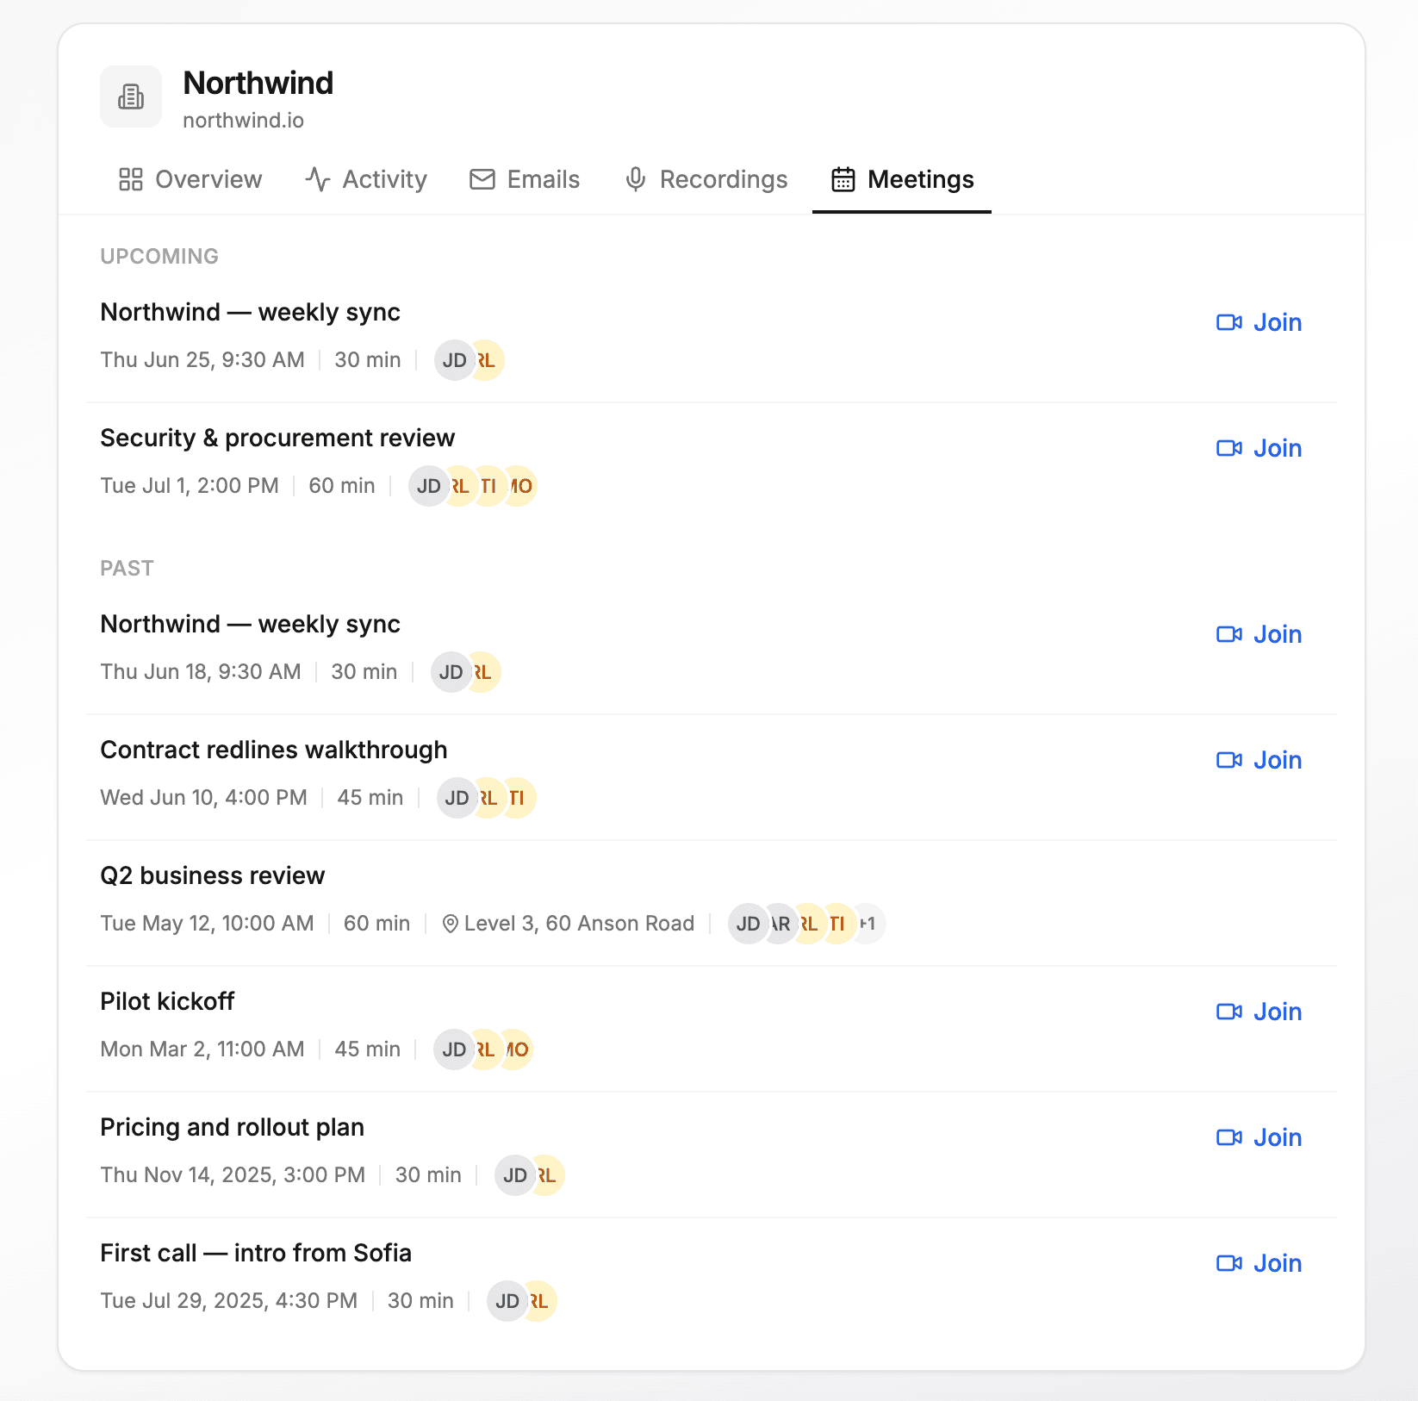Click the Overview grid icon
Viewport: 1418px width, 1401px height.
(x=131, y=179)
